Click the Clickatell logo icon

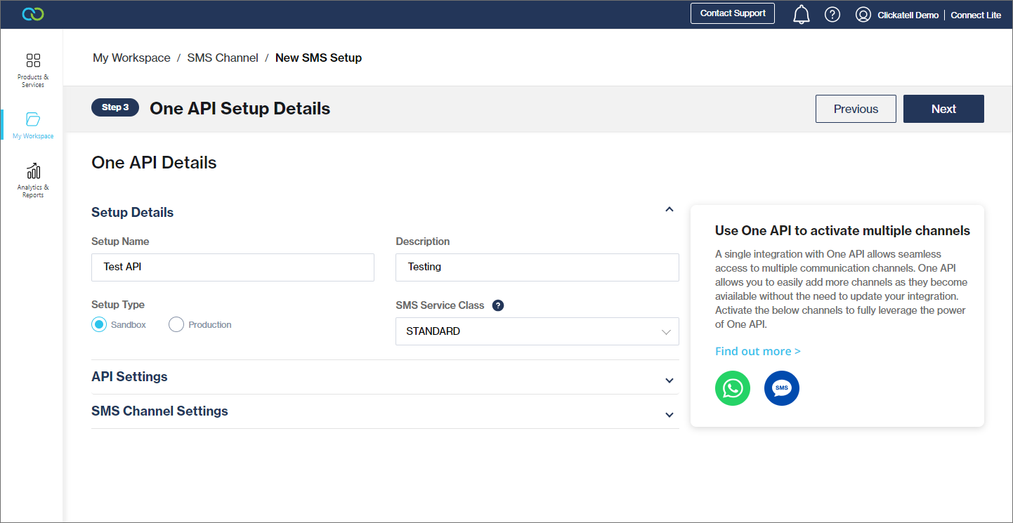32,14
